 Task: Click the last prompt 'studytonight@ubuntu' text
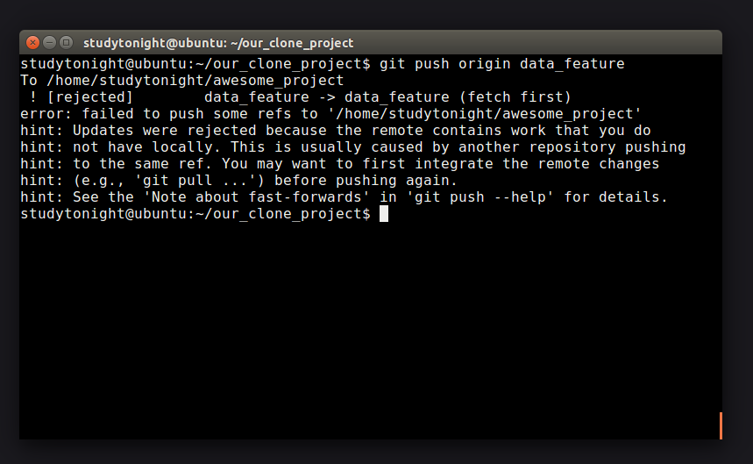pos(106,214)
